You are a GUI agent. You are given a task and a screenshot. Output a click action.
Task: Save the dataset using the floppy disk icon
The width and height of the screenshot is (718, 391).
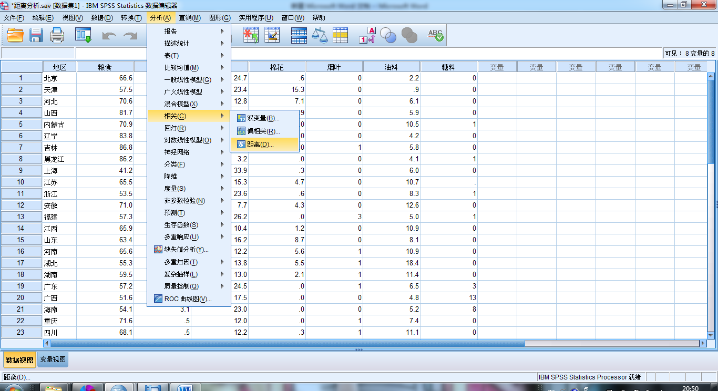[x=36, y=35]
